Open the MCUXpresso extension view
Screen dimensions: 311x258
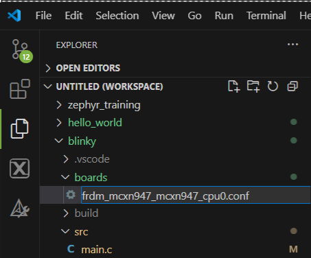pos(20,168)
